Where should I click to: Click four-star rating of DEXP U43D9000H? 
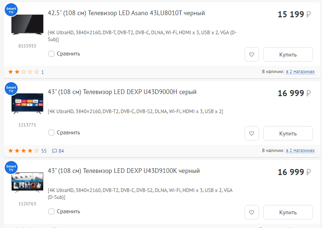coord(23,151)
